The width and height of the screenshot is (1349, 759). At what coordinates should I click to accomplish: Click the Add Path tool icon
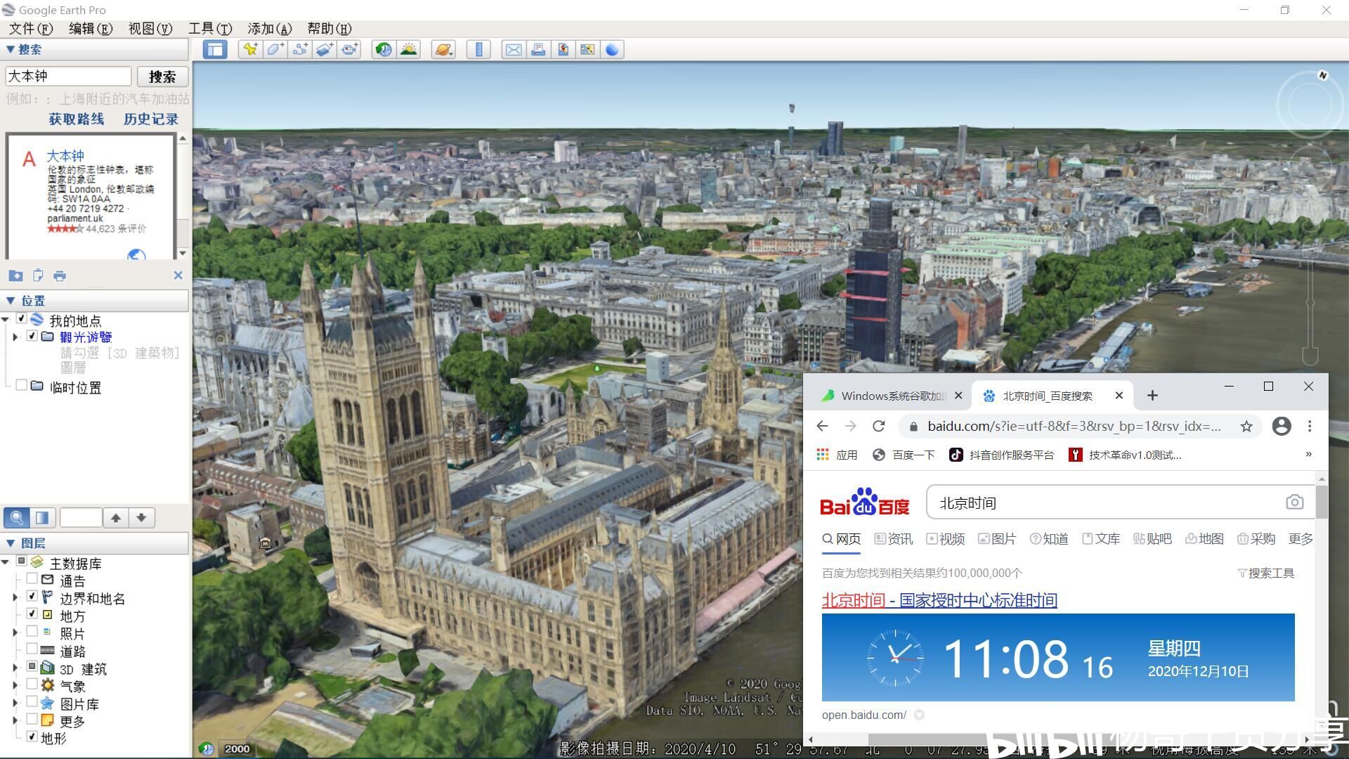click(x=300, y=49)
